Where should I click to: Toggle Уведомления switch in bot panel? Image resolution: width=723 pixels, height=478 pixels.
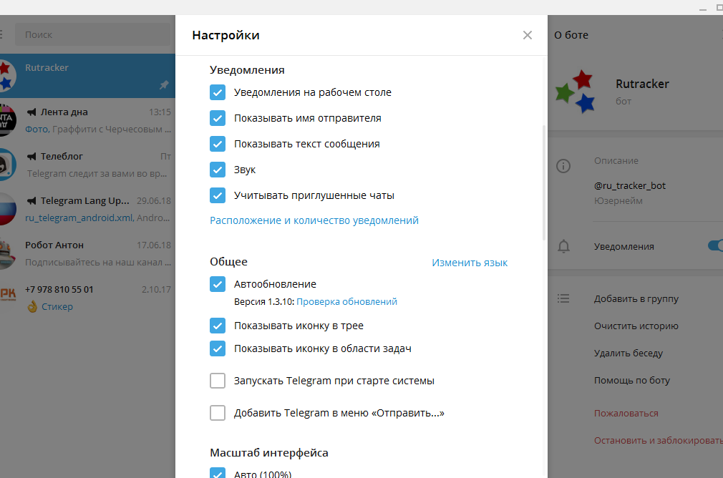click(716, 245)
